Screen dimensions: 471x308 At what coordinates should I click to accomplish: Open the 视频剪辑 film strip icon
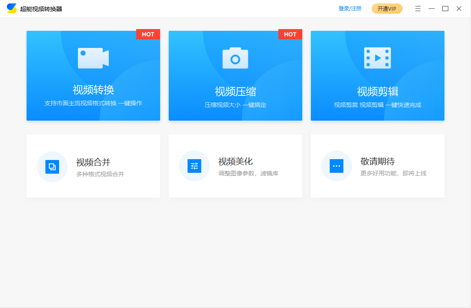point(377,57)
